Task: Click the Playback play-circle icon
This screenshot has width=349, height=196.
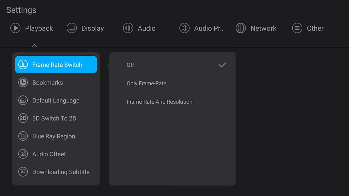Action: pyautogui.click(x=15, y=28)
